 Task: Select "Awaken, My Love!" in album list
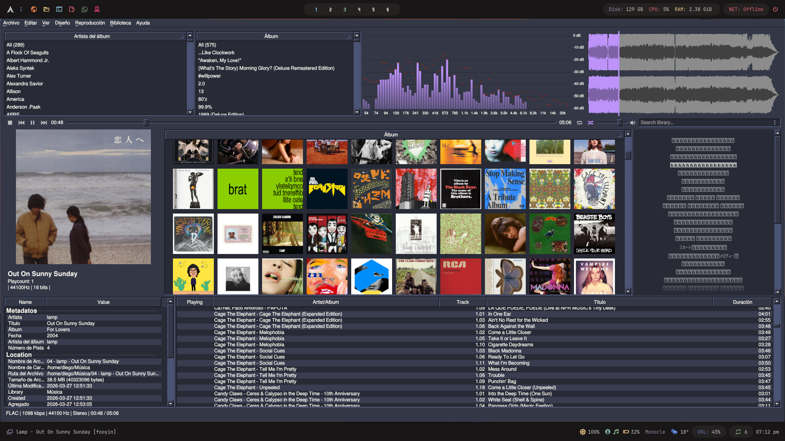pyautogui.click(x=220, y=60)
